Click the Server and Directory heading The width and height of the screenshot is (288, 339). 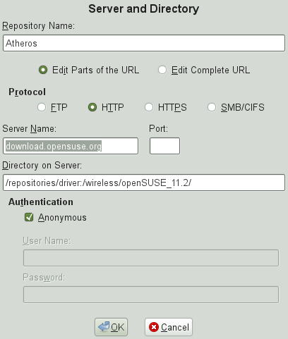coord(144,9)
